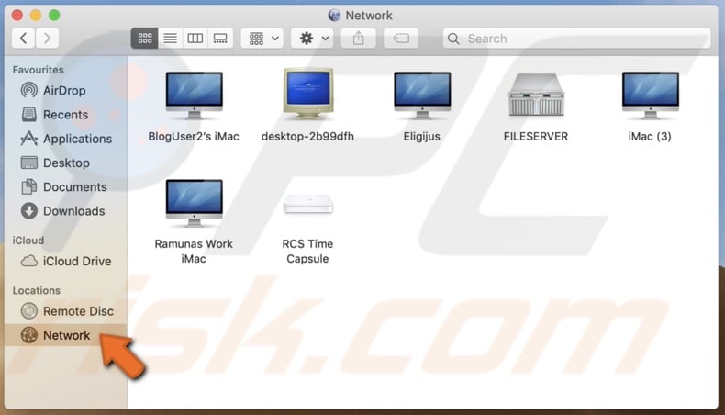Select iCloud Drive in the sidebar
This screenshot has width=725, height=415.
pos(77,261)
